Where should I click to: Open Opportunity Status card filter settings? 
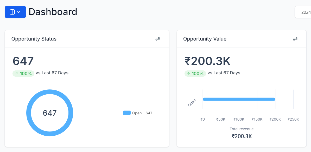[157, 39]
